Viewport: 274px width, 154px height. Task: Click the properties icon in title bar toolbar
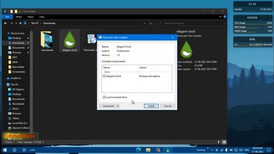pos(12,12)
